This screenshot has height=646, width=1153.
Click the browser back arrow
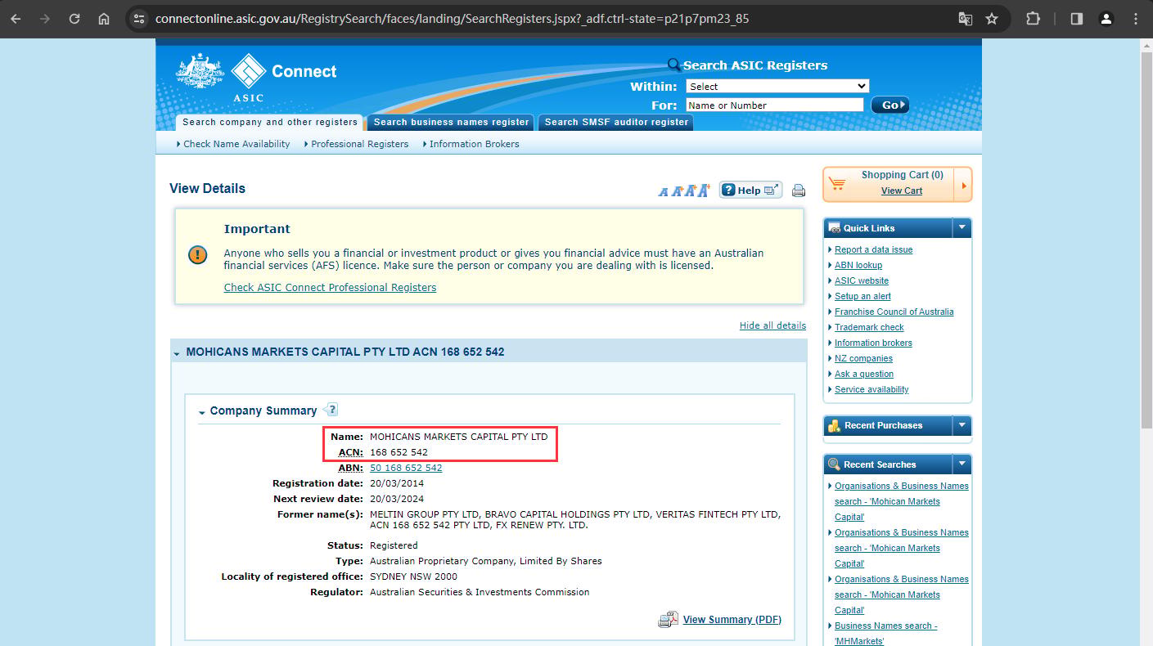click(16, 19)
